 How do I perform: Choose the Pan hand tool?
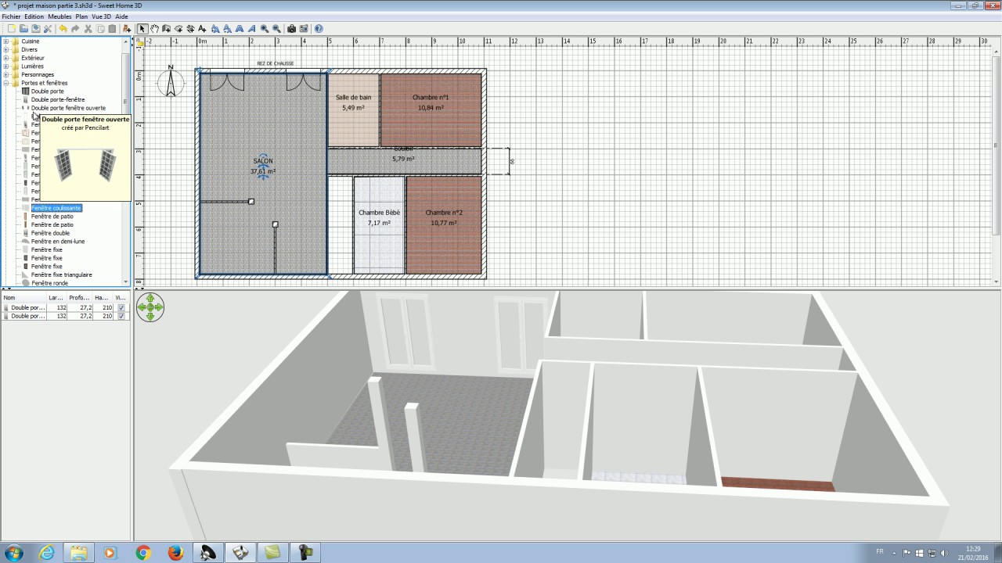(154, 29)
